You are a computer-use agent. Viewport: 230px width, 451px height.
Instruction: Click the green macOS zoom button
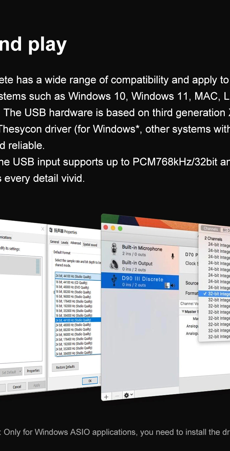pyautogui.click(x=120, y=228)
